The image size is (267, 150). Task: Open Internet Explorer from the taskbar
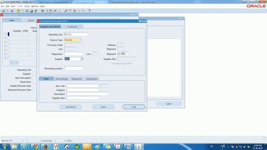point(25,147)
